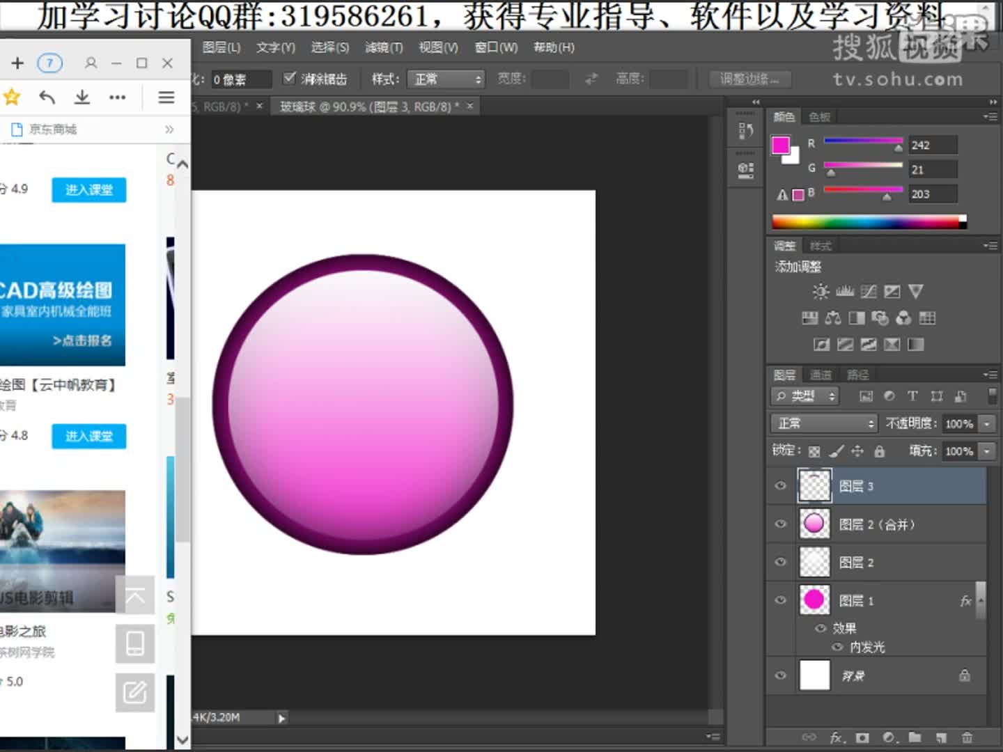The image size is (1003, 752).
Task: Add a Levels adjustment (histogram icon)
Action: tap(845, 292)
